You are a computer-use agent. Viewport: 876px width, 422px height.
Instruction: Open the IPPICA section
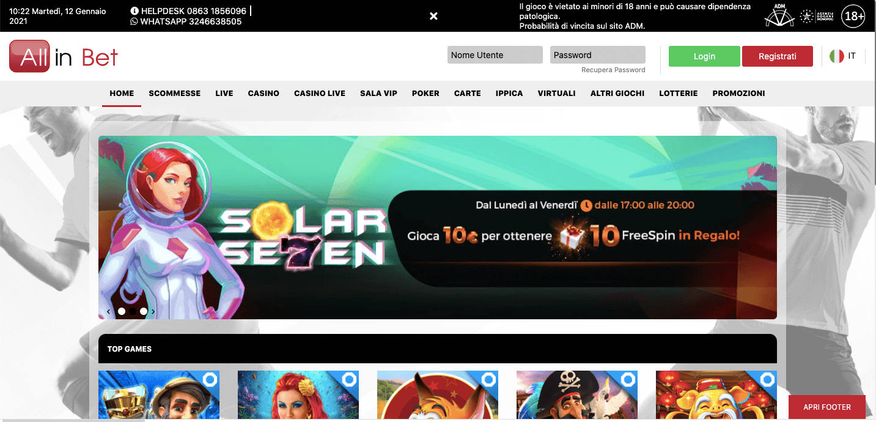[509, 94]
